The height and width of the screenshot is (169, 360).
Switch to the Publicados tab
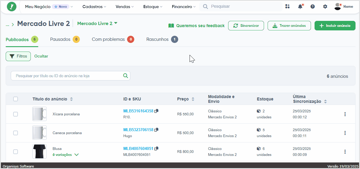coord(22,39)
